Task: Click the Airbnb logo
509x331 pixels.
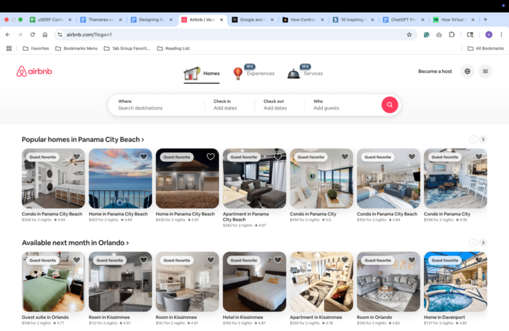Action: tap(34, 72)
